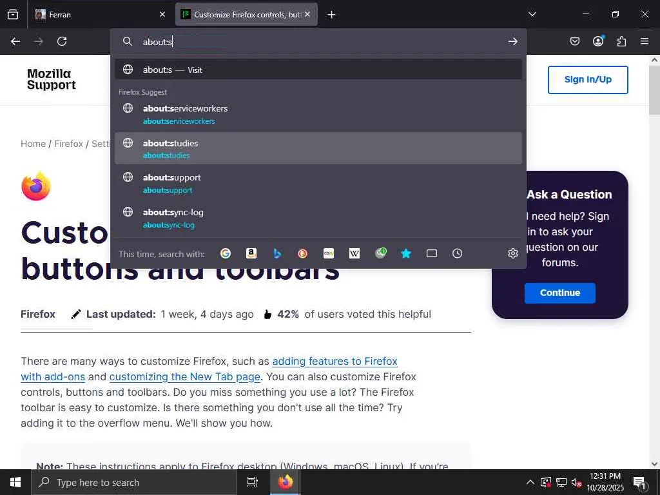This screenshot has width=660, height=495.
Task: Select the about:studies suggestion
Action: point(318,149)
